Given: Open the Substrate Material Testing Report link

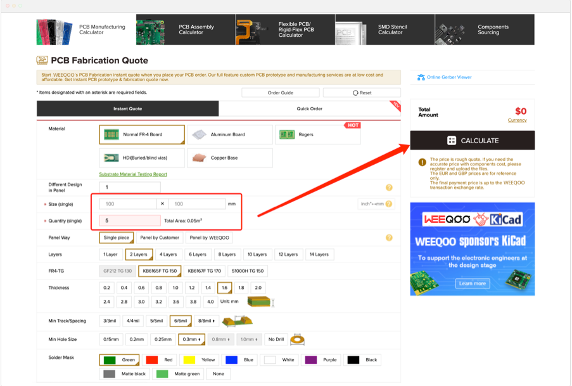Looking at the screenshot, I should coord(133,174).
